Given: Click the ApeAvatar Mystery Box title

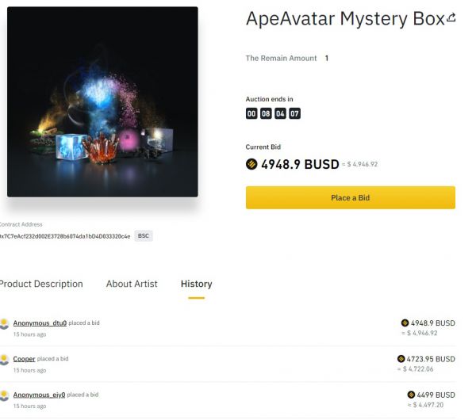Looking at the screenshot, I should click(x=344, y=19).
